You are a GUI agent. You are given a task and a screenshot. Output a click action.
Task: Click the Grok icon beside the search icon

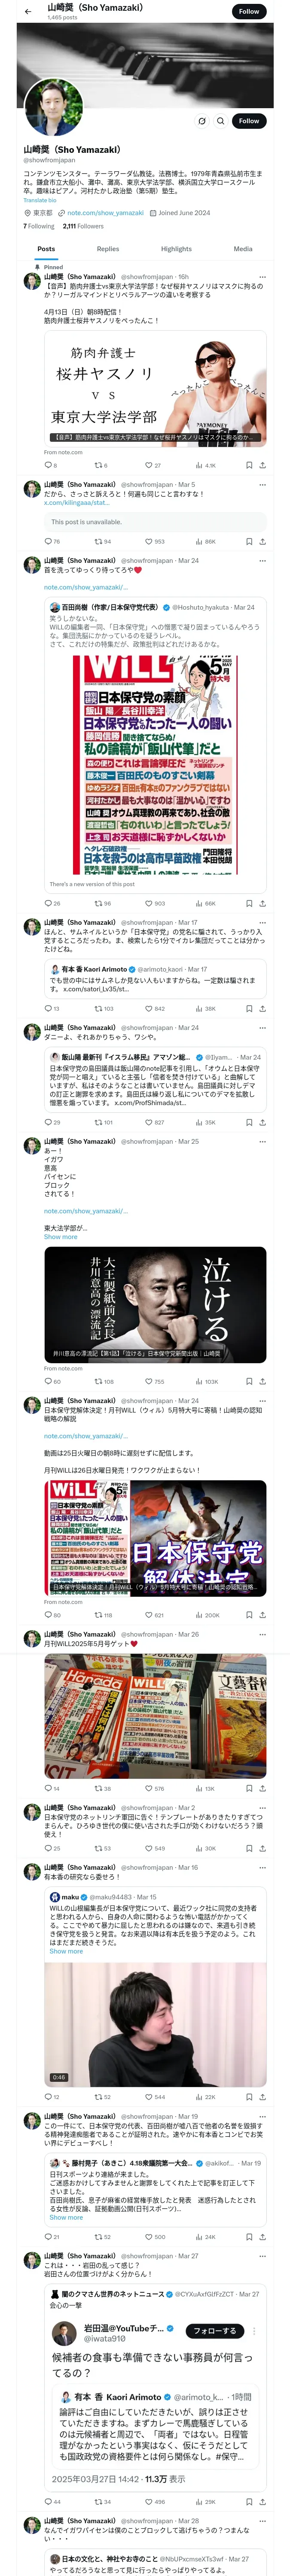pyautogui.click(x=202, y=121)
